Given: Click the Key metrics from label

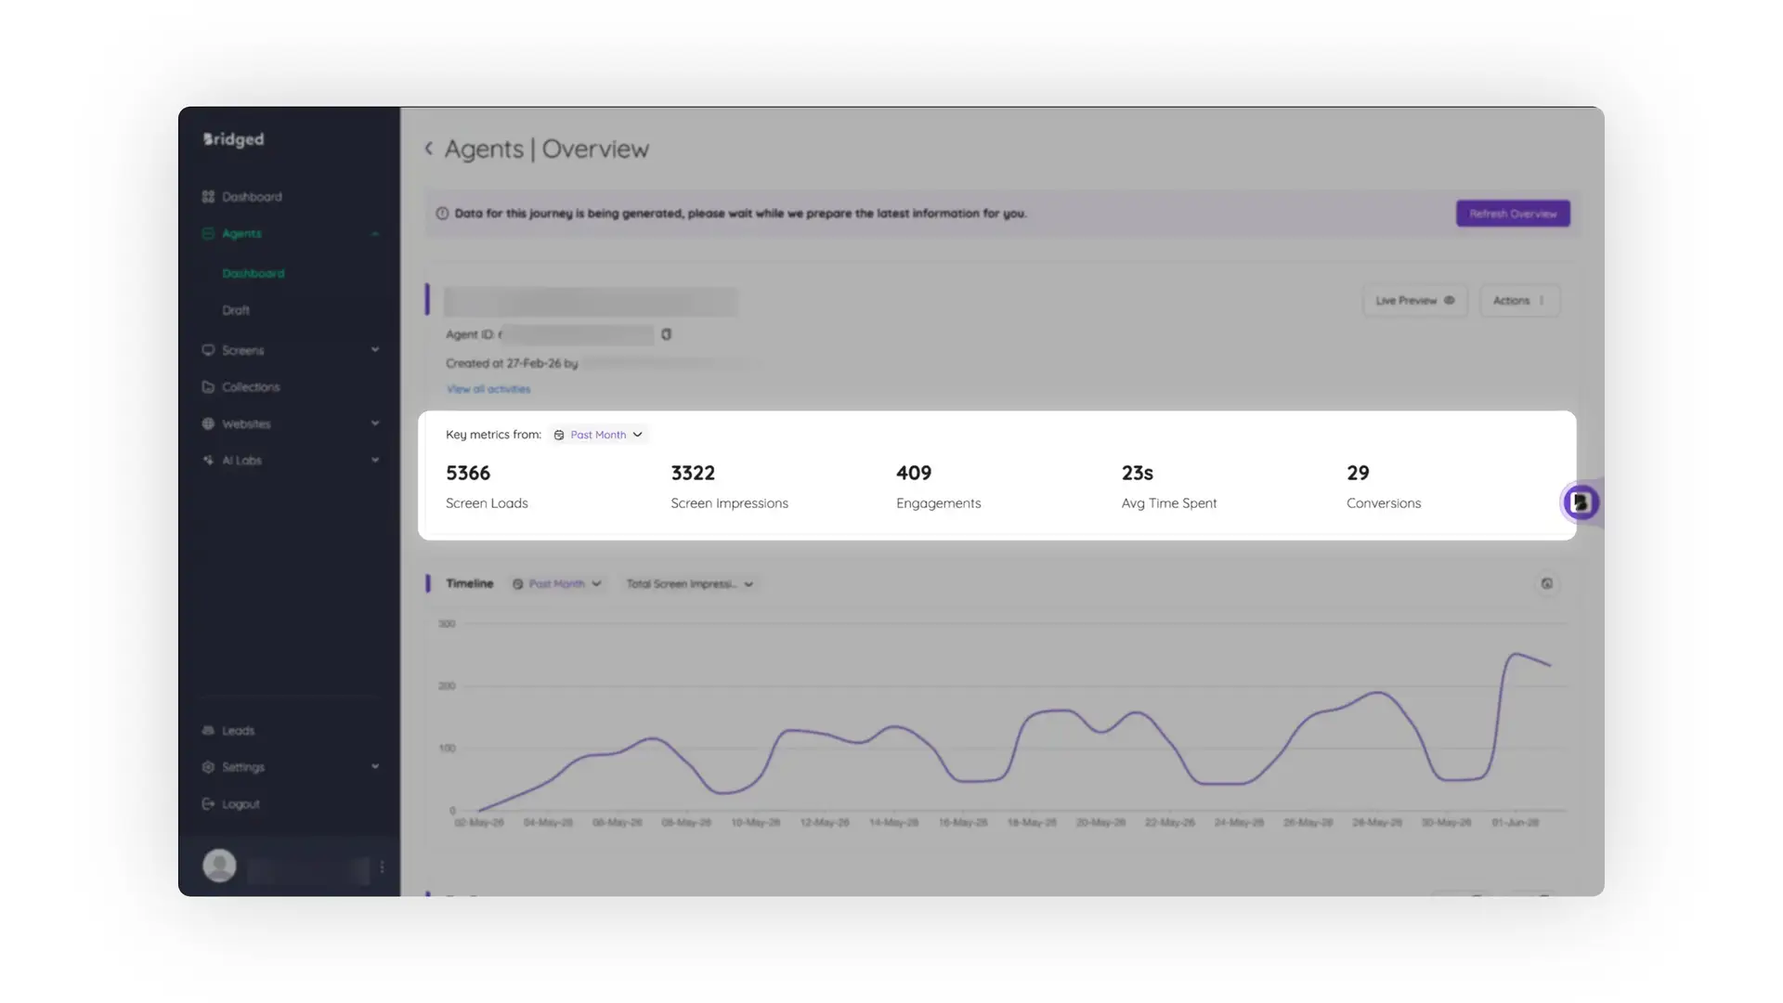Looking at the screenshot, I should (x=493, y=435).
